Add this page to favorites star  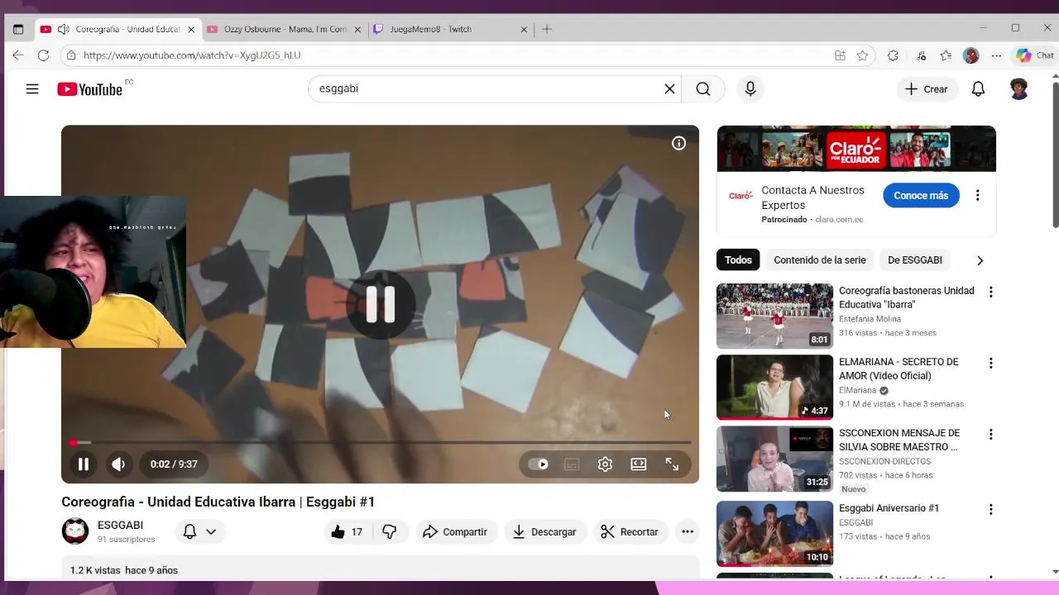coord(863,55)
